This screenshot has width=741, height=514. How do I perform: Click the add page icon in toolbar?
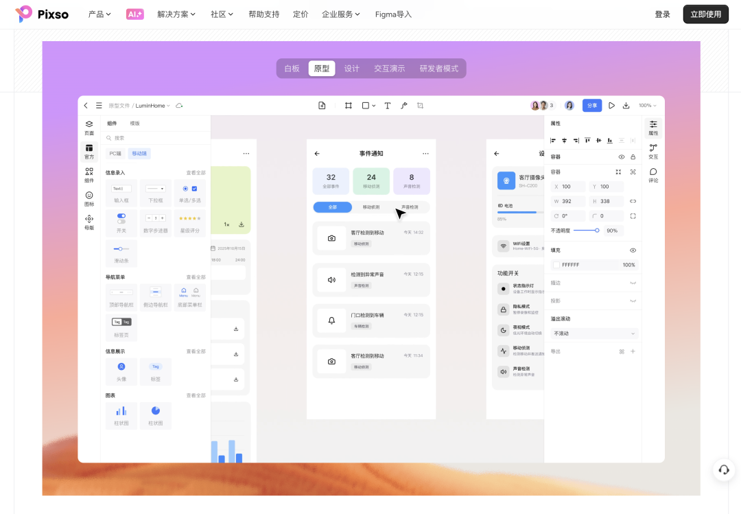tap(322, 106)
